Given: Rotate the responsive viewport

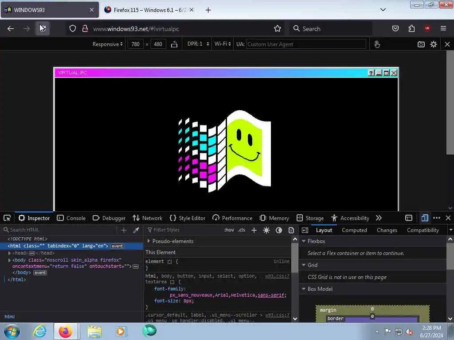Looking at the screenshot, I should pyautogui.click(x=174, y=44).
